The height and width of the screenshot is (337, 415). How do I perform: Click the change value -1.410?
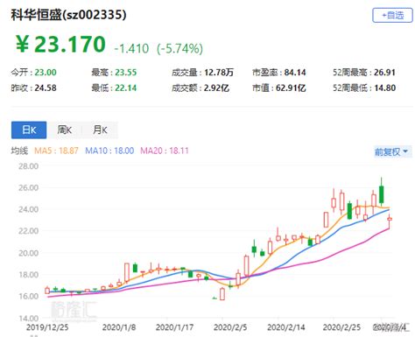point(131,48)
